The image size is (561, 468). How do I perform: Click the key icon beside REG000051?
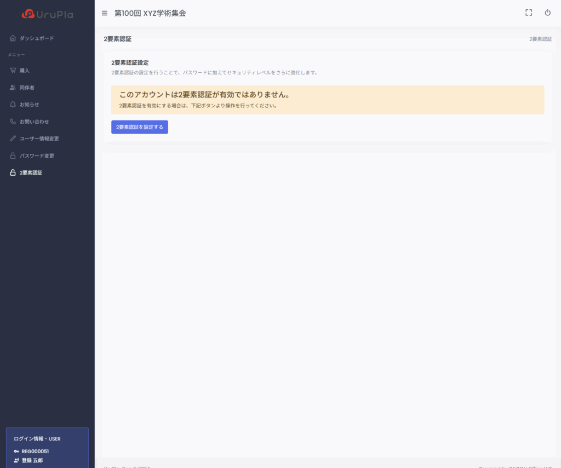click(x=16, y=451)
